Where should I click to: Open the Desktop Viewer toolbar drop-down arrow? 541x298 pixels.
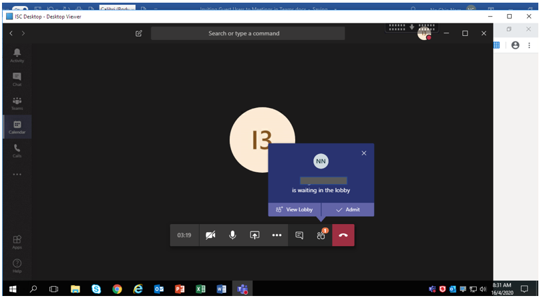pyautogui.click(x=411, y=27)
